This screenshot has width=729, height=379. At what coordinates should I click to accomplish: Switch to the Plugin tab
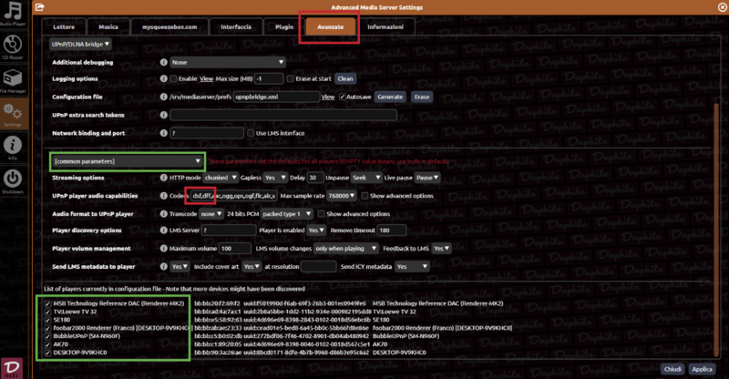coord(284,27)
